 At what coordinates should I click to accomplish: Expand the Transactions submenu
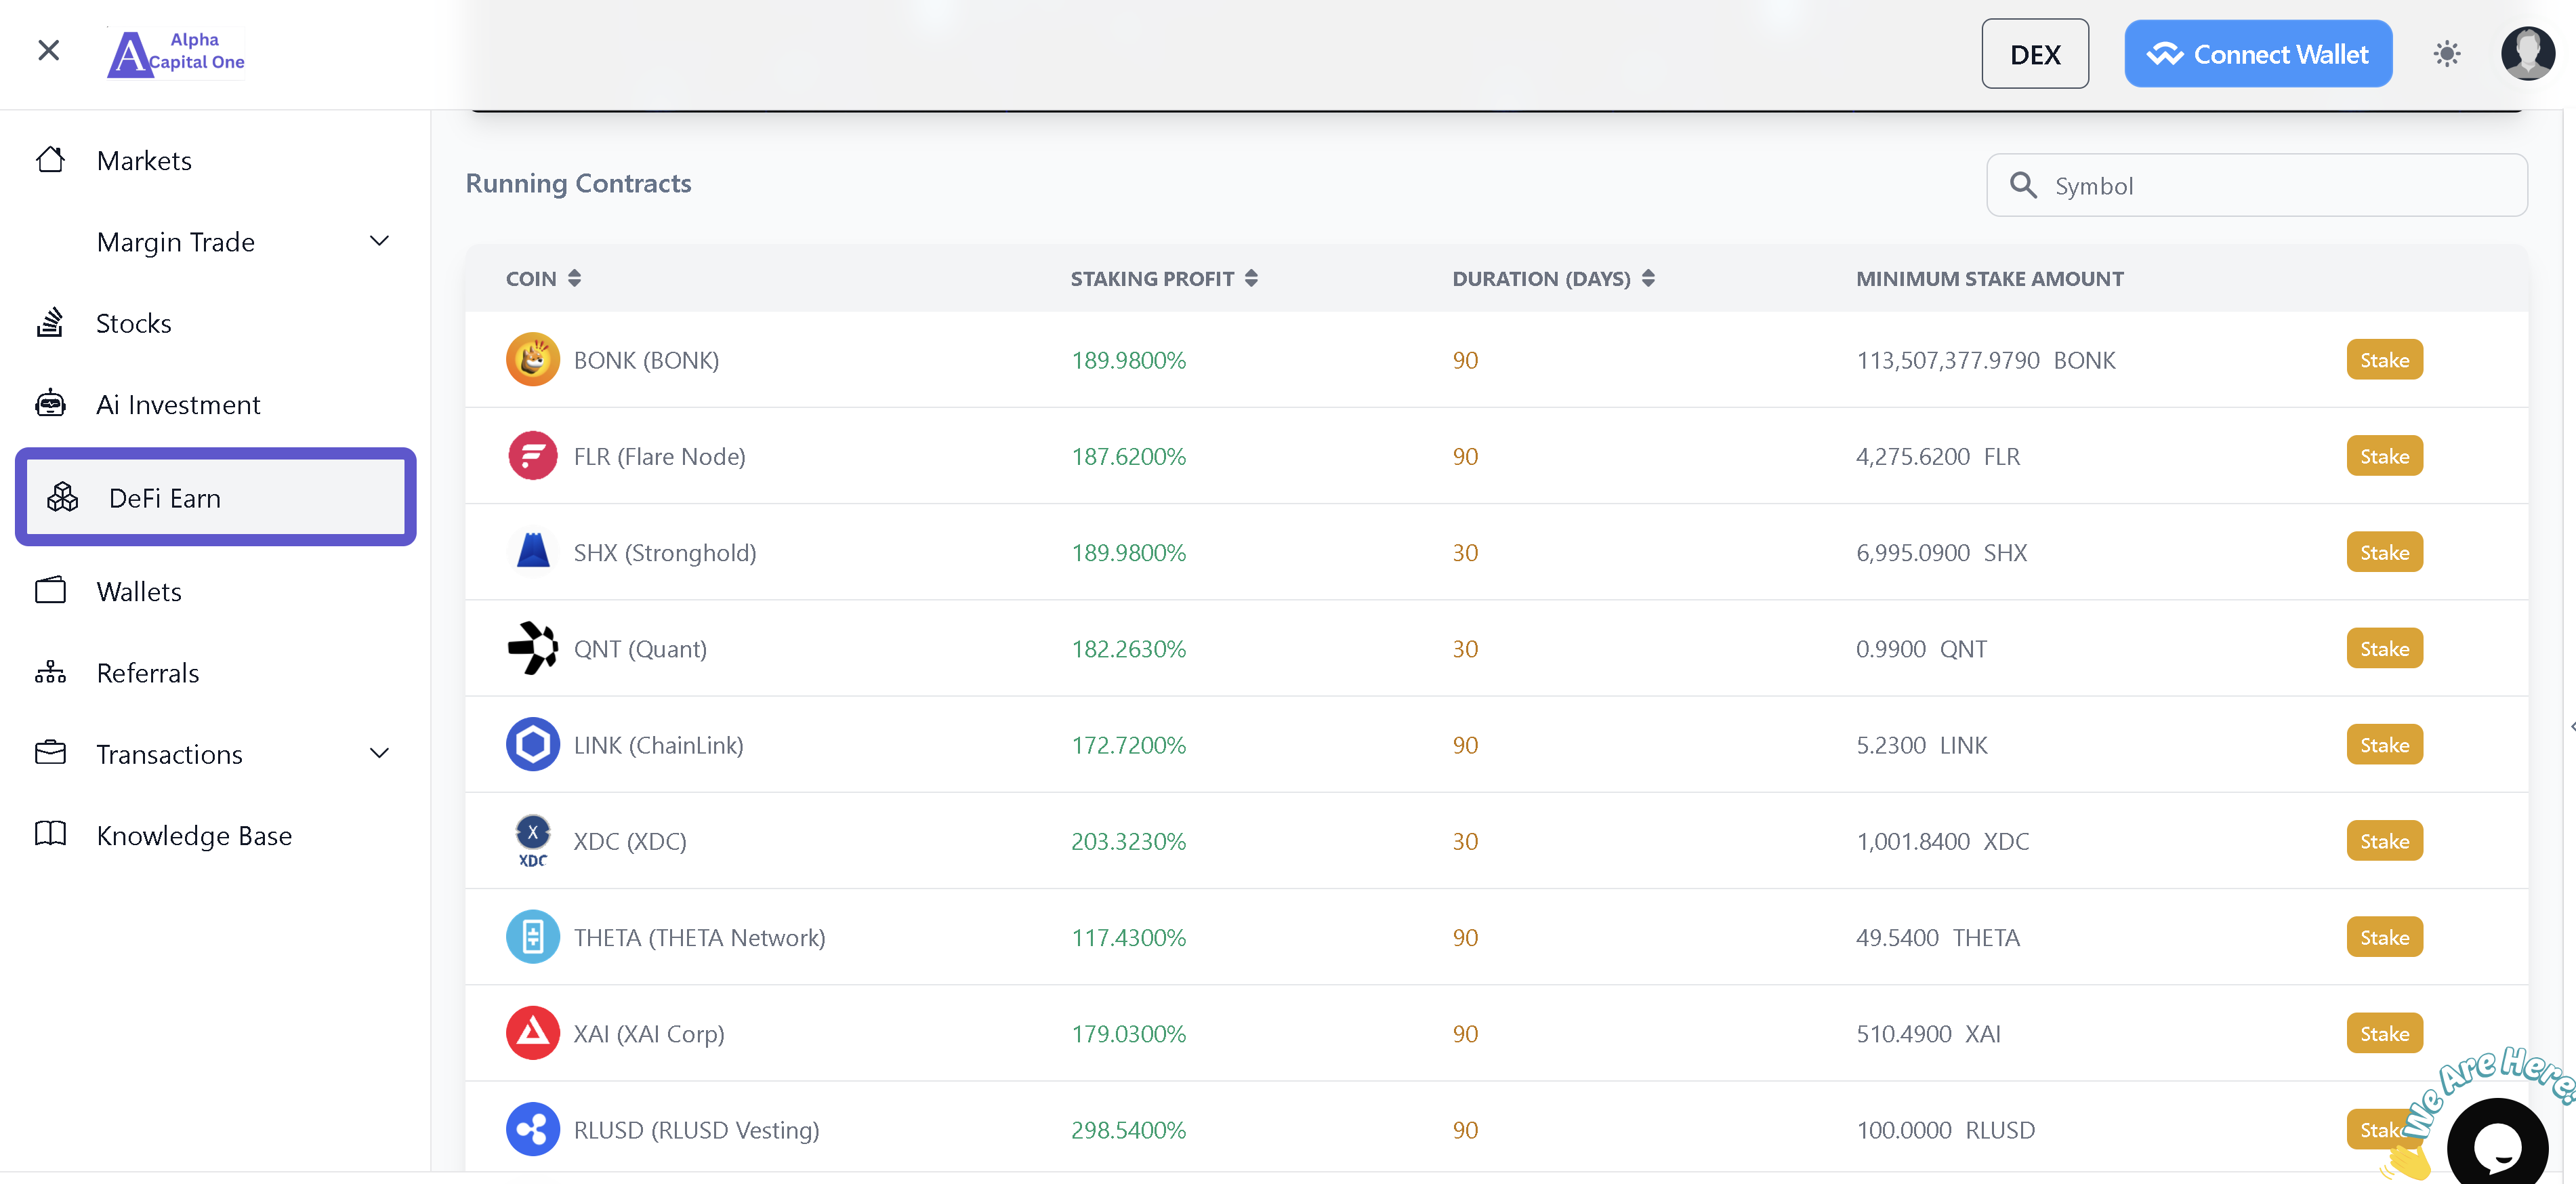tap(378, 754)
